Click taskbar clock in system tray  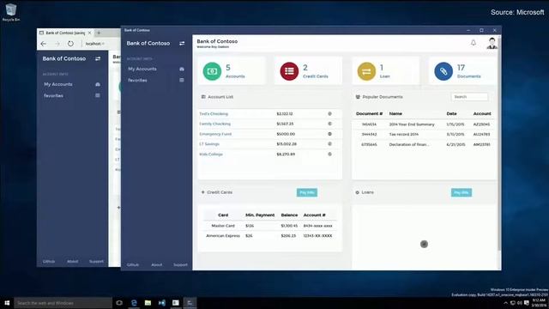539,303
